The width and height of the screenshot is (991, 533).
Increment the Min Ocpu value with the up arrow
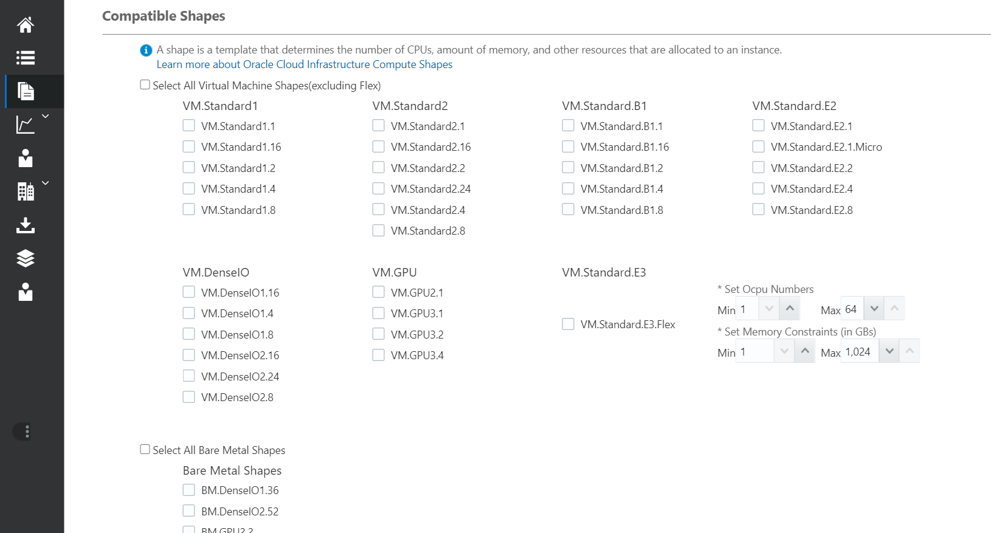coord(789,308)
